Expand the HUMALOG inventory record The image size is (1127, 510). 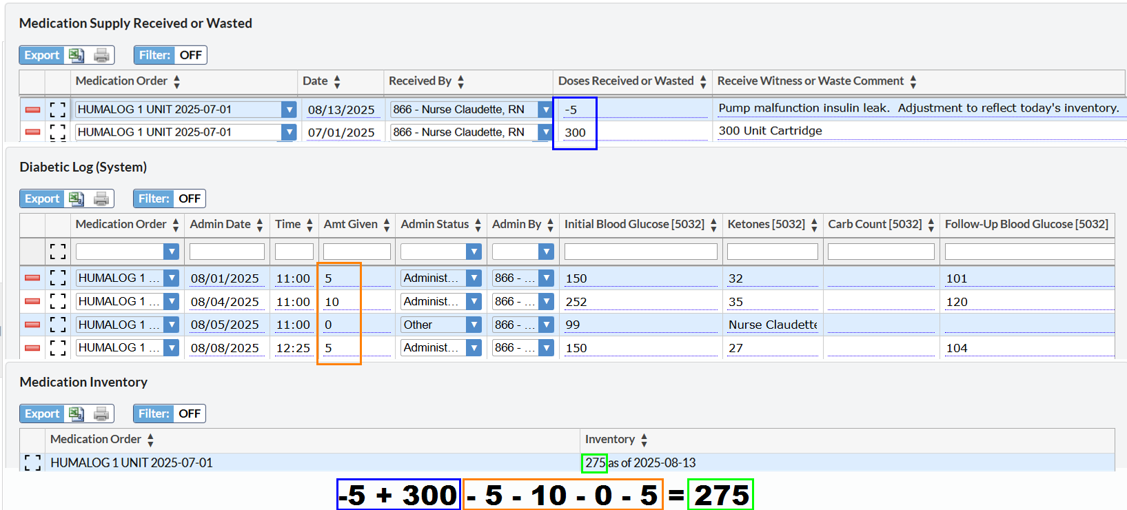click(x=32, y=462)
